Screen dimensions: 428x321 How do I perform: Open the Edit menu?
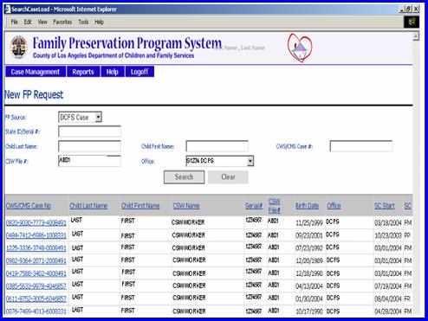28,22
